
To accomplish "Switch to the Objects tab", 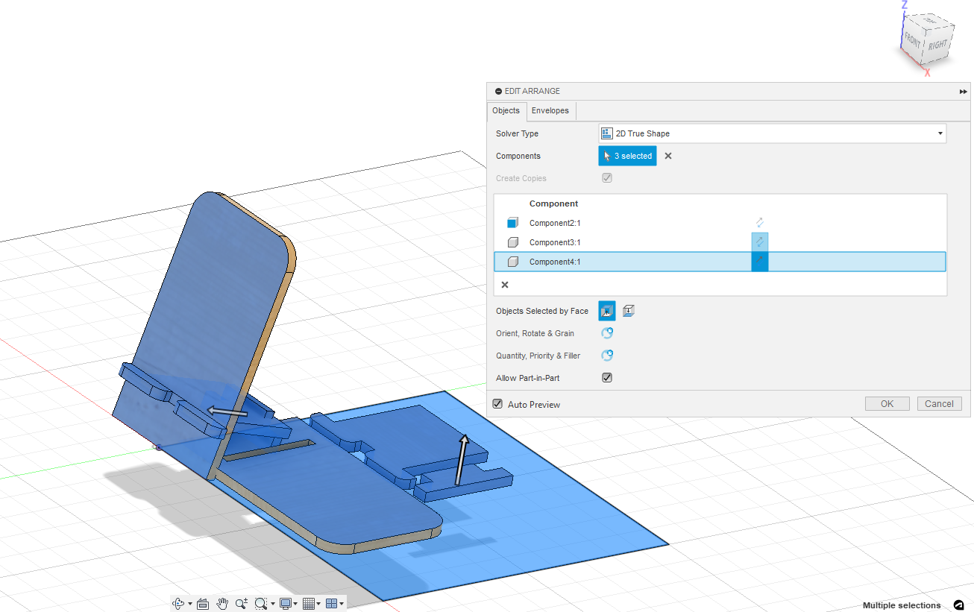I will tap(506, 110).
